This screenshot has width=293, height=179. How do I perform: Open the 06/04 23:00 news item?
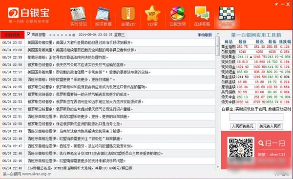[107, 50]
